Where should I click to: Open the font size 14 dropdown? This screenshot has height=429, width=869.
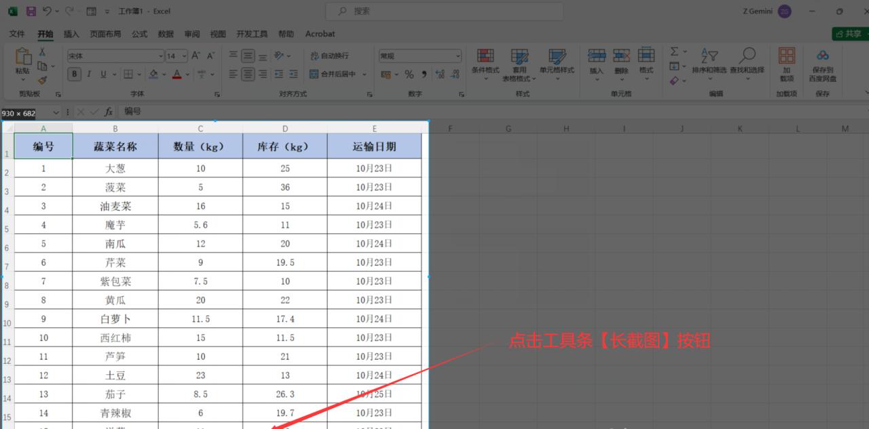(x=184, y=56)
